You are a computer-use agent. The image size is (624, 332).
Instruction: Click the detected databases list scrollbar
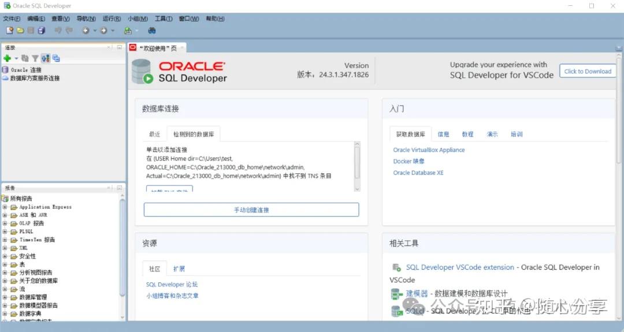click(357, 166)
